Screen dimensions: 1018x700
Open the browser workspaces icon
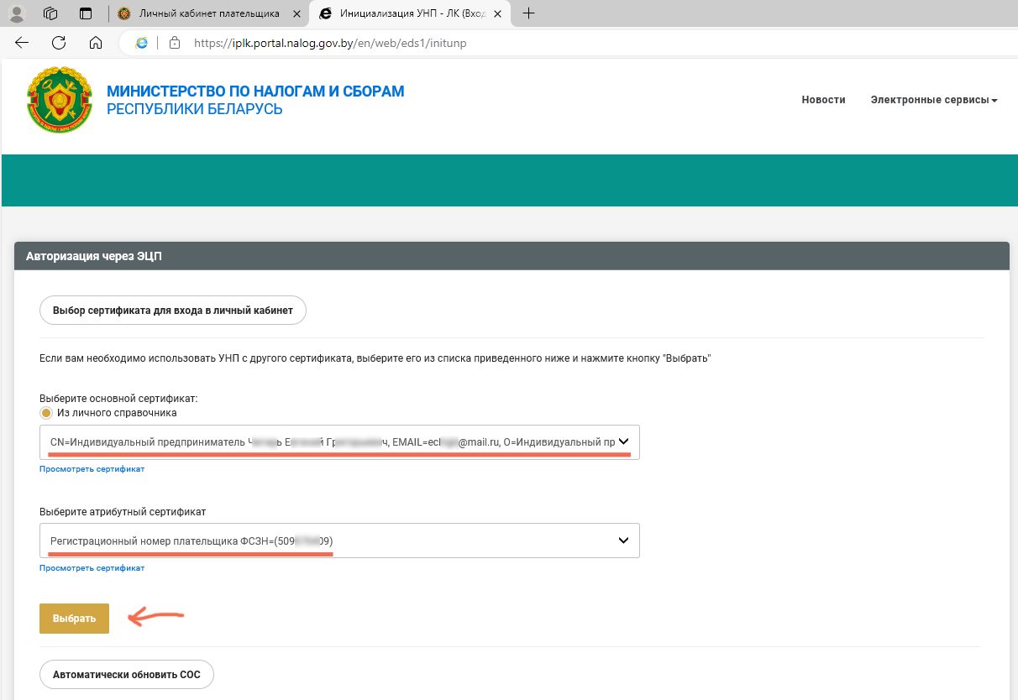(x=50, y=13)
